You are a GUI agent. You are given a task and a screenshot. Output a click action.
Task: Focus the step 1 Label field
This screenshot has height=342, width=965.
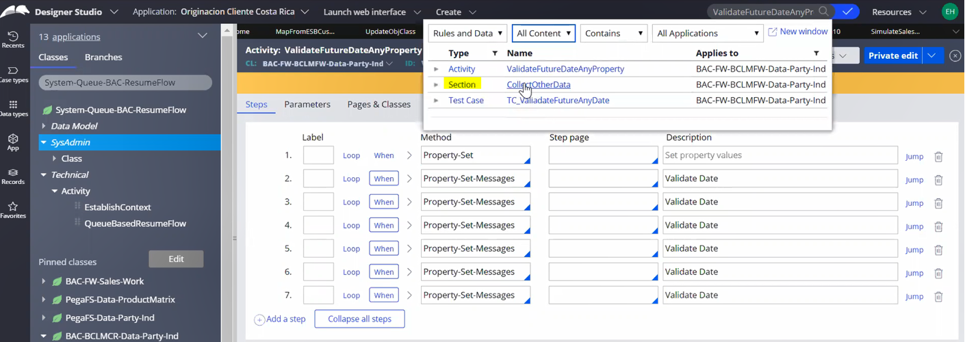(x=318, y=155)
